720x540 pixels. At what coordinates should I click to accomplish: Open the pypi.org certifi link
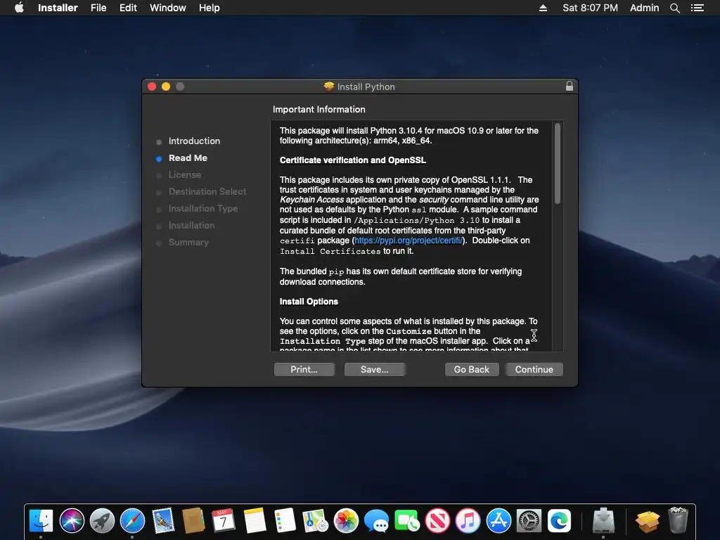coord(409,240)
